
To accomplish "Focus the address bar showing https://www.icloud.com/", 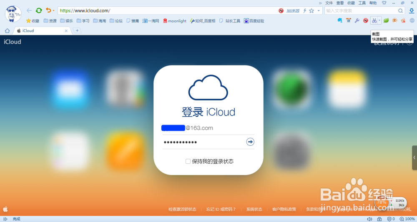I will (x=168, y=11).
